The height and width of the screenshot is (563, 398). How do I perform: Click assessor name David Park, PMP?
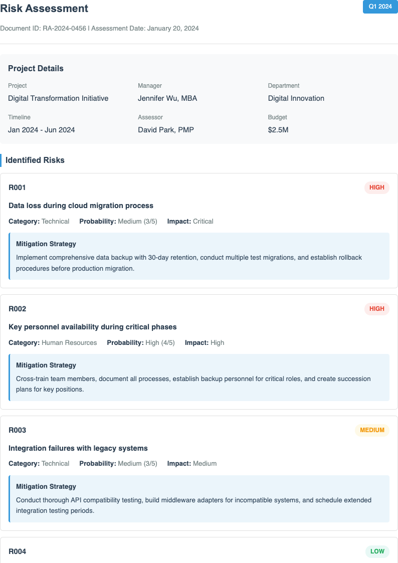tap(166, 130)
